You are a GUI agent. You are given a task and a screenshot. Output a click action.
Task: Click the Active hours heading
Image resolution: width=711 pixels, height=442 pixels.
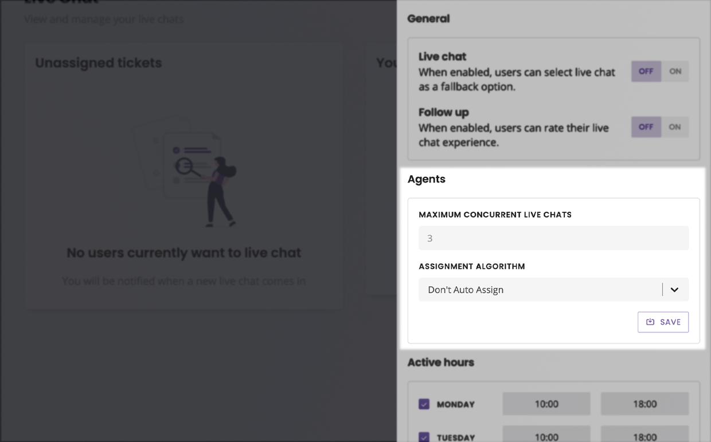pos(441,362)
